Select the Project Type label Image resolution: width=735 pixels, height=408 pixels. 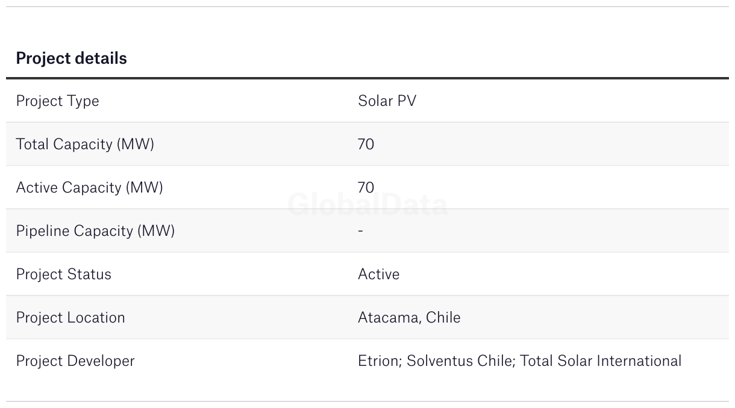pos(57,101)
